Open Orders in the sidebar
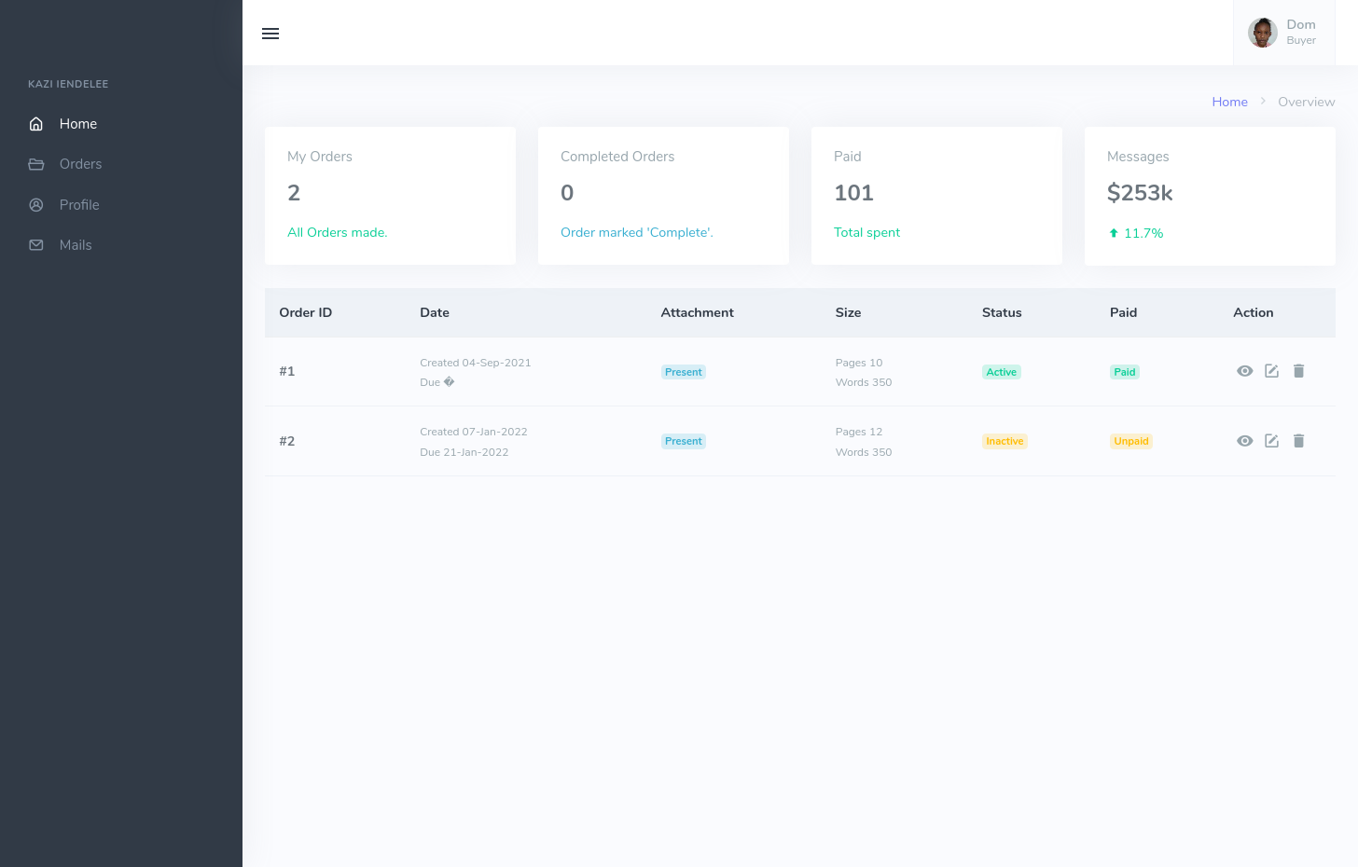The width and height of the screenshot is (1358, 867). (x=80, y=164)
